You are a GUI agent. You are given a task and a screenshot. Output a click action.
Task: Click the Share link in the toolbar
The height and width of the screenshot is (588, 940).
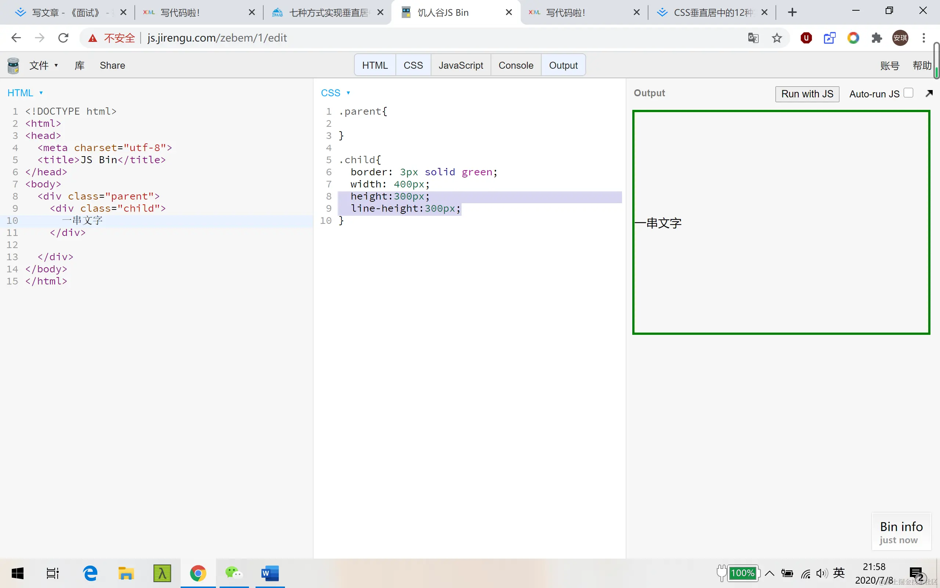point(112,65)
